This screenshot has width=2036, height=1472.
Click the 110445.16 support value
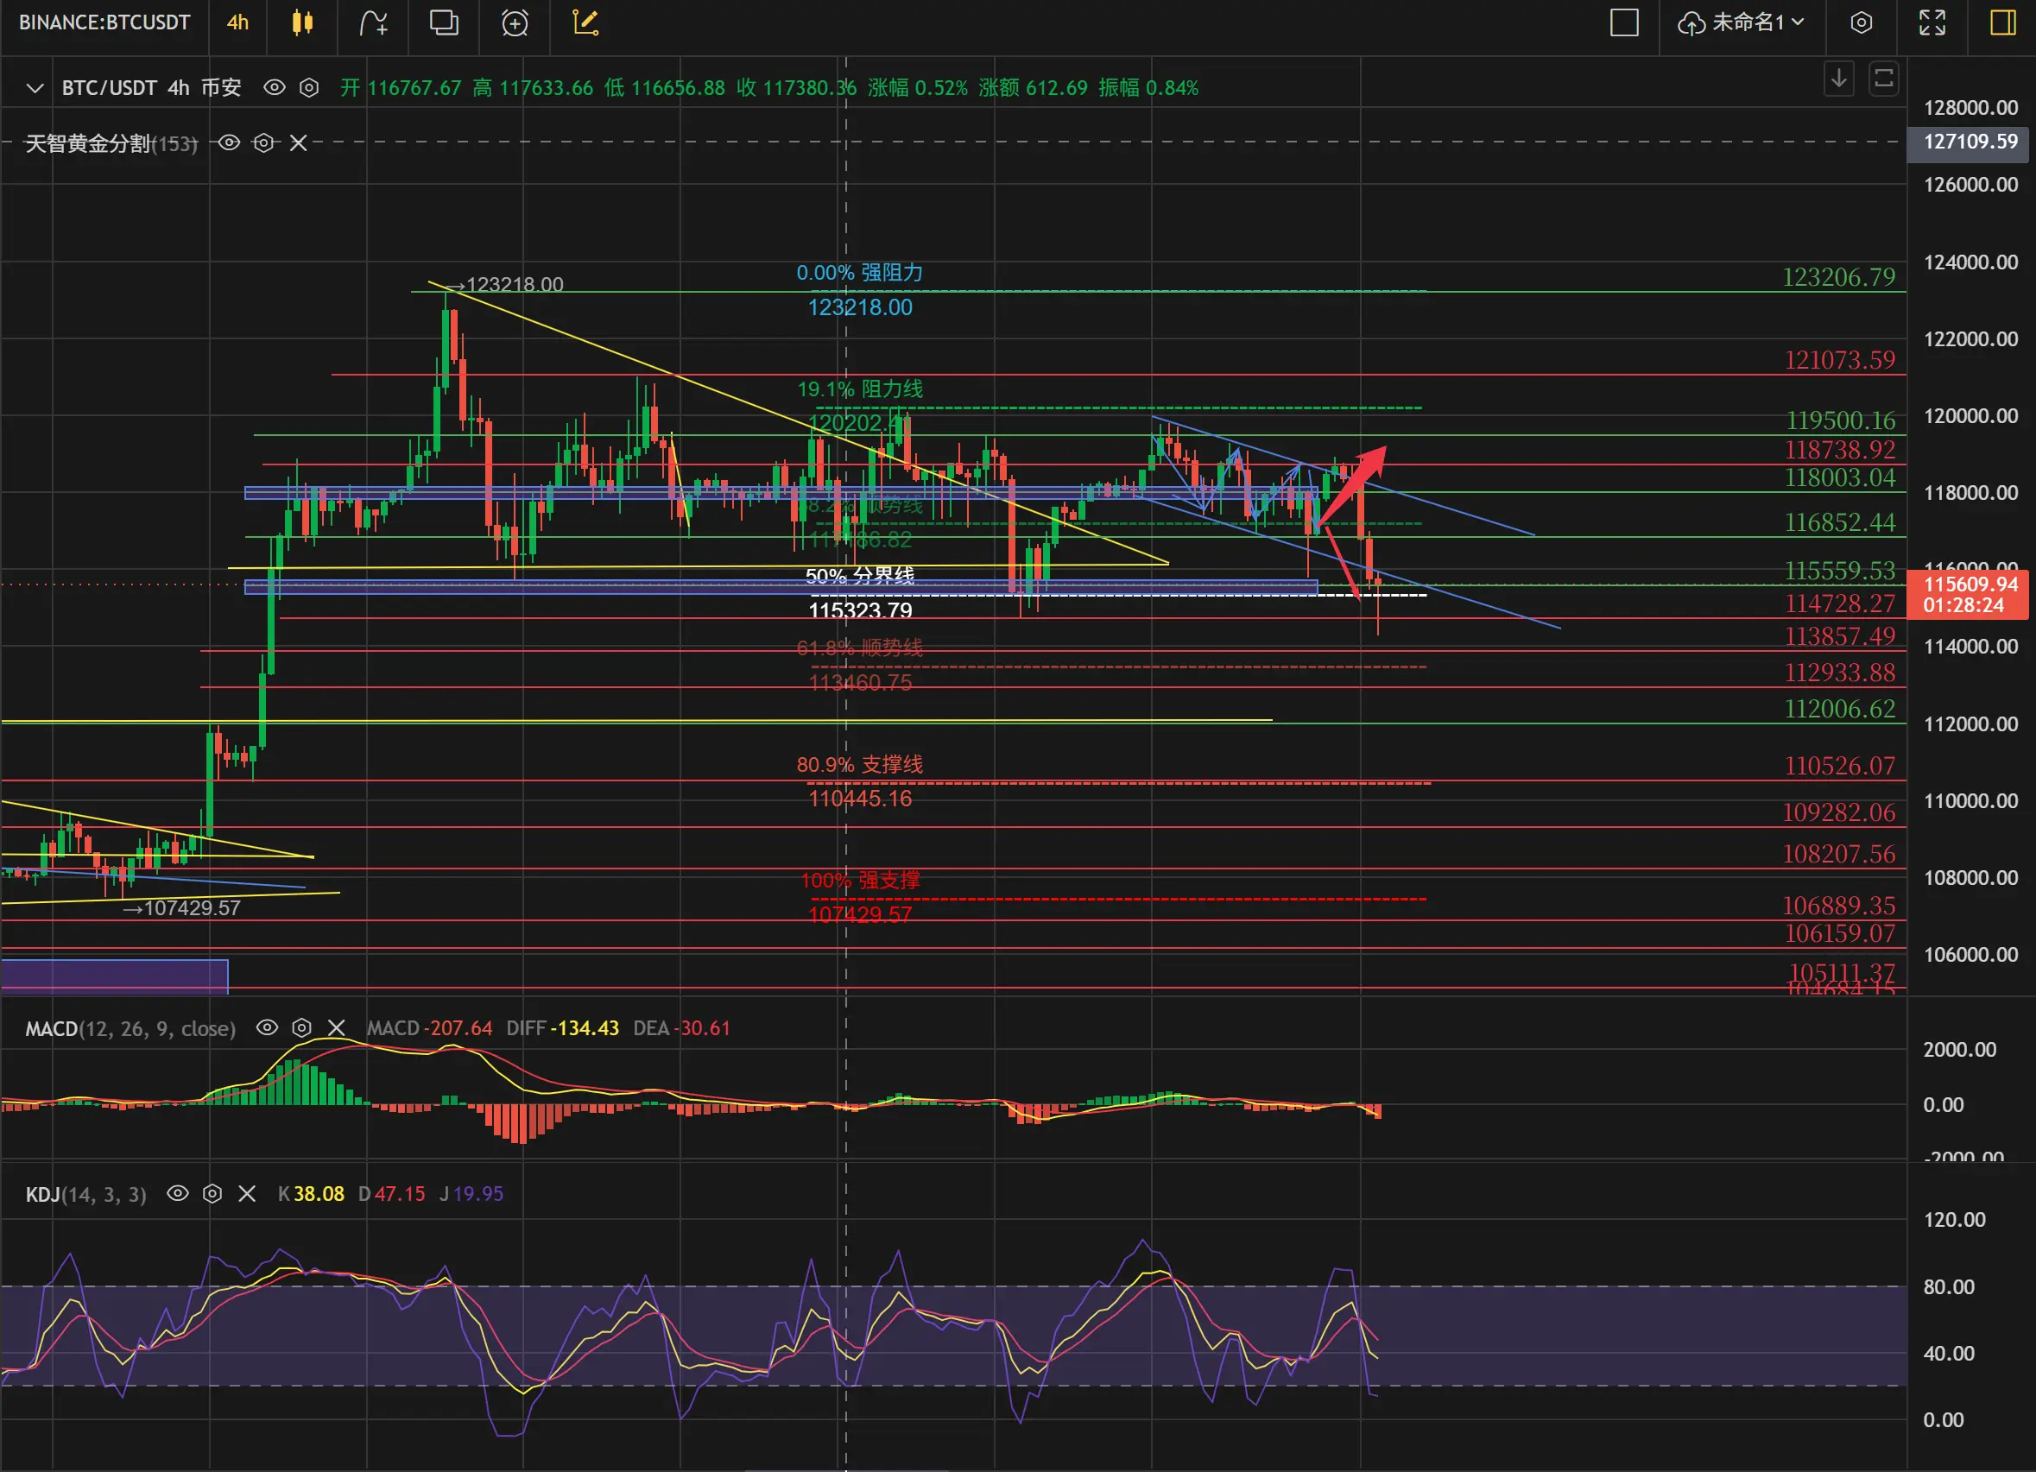click(859, 799)
